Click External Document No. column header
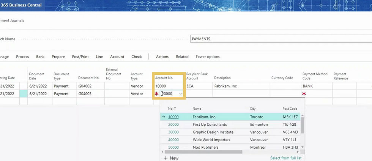 point(113,74)
